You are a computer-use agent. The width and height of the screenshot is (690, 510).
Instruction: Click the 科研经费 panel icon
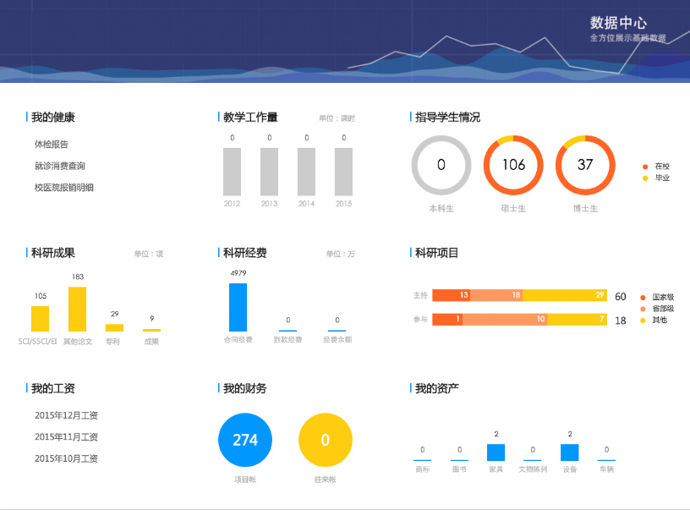(x=219, y=251)
